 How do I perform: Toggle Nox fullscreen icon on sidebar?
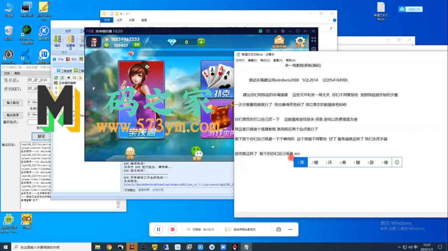point(314,39)
